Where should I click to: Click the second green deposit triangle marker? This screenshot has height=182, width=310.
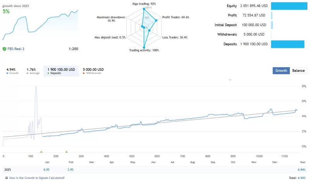pos(66,152)
